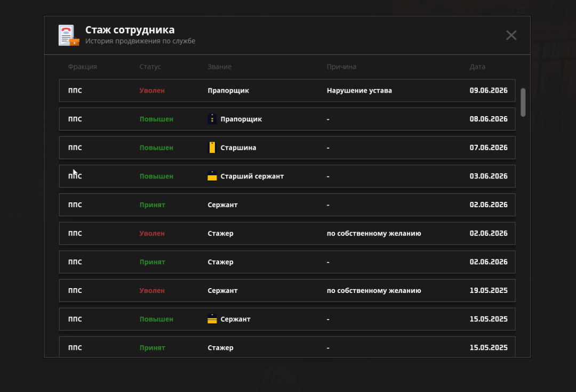Select Уволен status dated 09.06.2026

point(151,91)
